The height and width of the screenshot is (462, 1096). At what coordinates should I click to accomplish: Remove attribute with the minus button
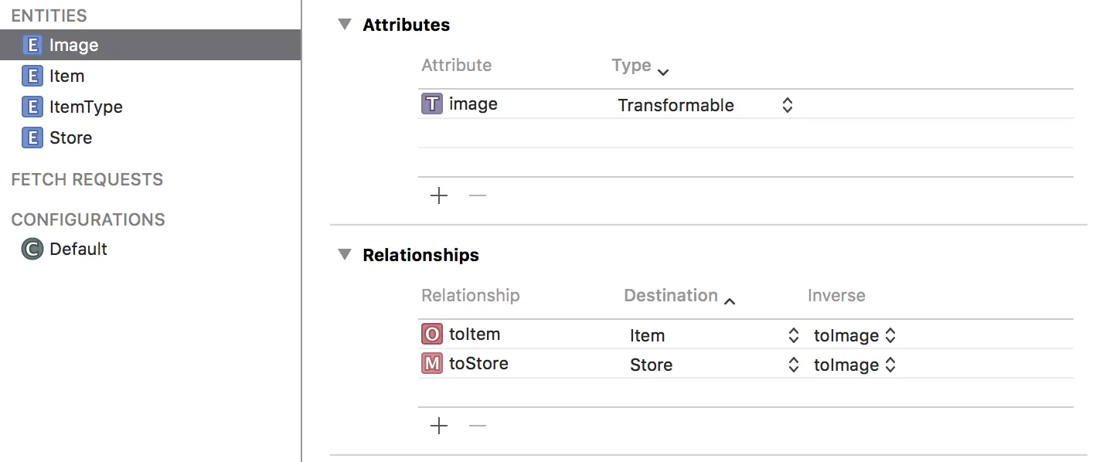click(x=478, y=195)
